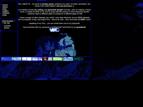
Task: Click the '1 day ago' timestamp
Action: [6, 23]
